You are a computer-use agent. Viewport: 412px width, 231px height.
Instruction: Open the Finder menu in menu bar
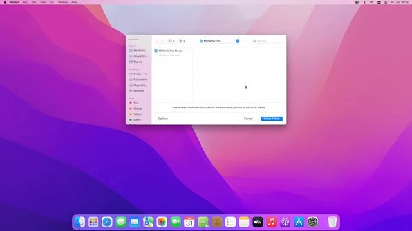[14, 2]
